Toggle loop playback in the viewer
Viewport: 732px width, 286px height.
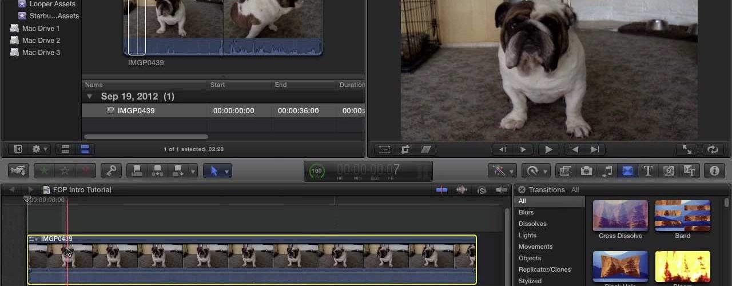(713, 149)
